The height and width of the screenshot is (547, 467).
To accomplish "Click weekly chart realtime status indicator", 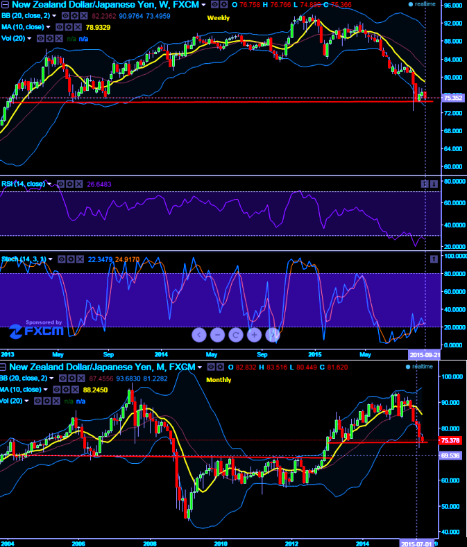I will 423,4.
